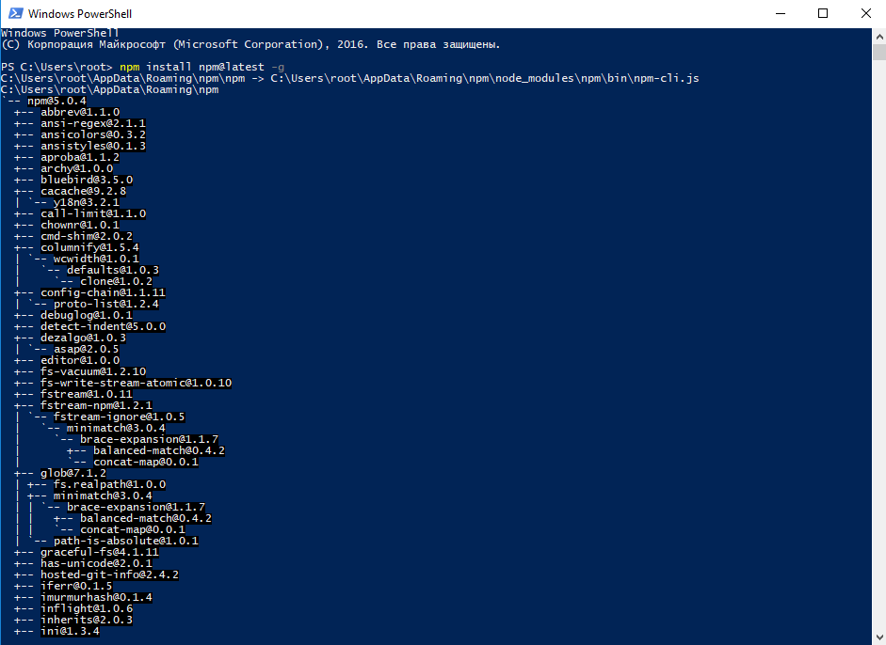Click the clone@1.0.2 entry
The image size is (886, 645).
tap(116, 281)
